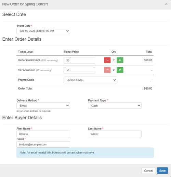Screen dimensions: 171x177
Task: Open the Delivery Method dropdown
Action: click(43, 106)
